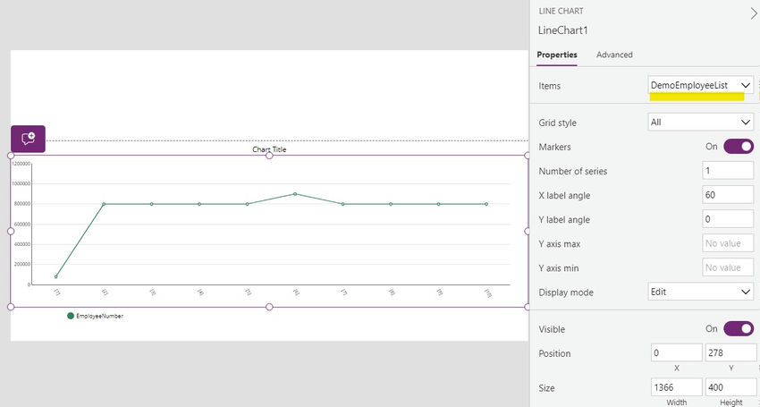Click the peak data point marker on line
The width and height of the screenshot is (760, 407).
295,193
